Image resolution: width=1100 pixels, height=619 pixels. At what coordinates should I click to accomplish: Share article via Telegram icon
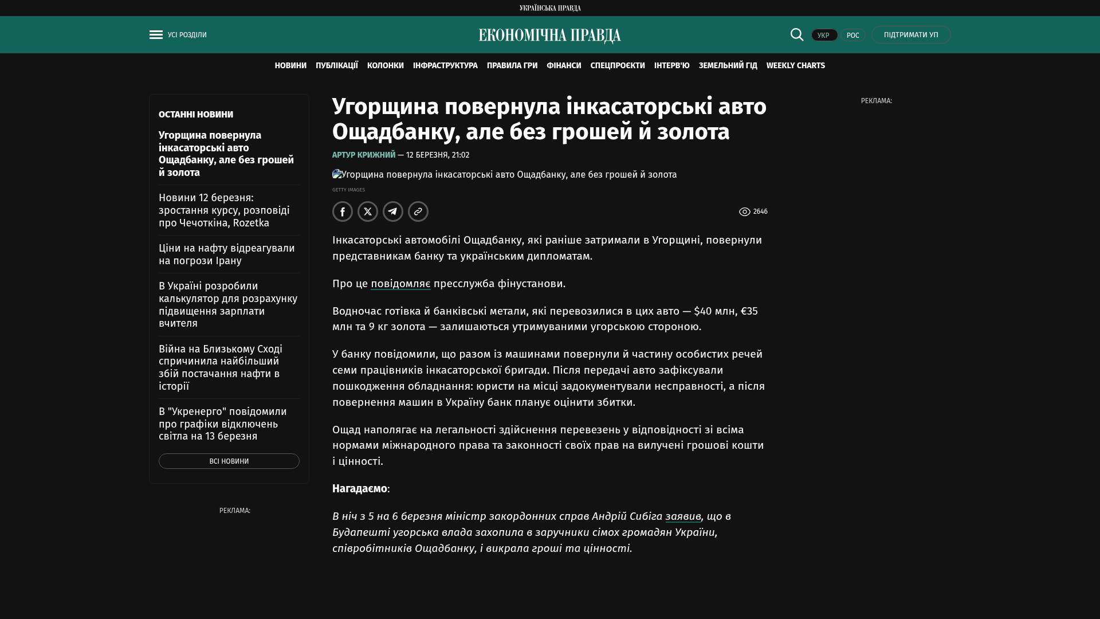pyautogui.click(x=393, y=211)
